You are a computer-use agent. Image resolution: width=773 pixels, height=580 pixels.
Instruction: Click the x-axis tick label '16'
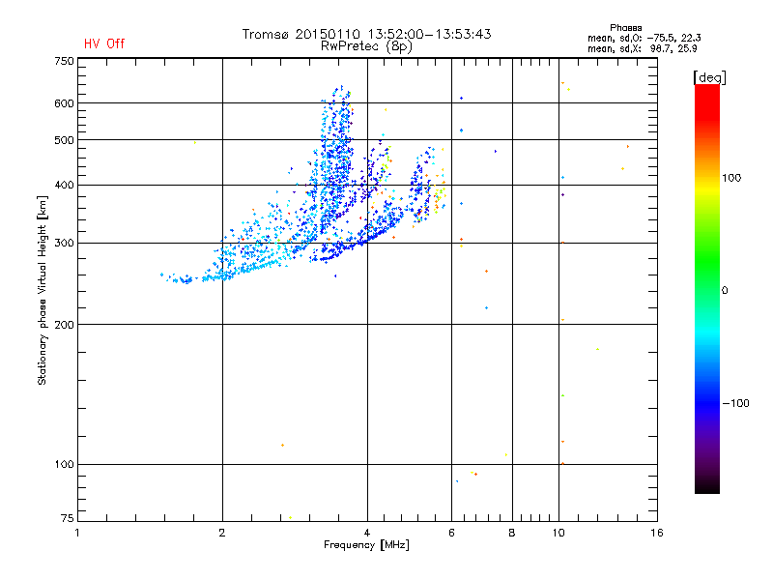[657, 533]
